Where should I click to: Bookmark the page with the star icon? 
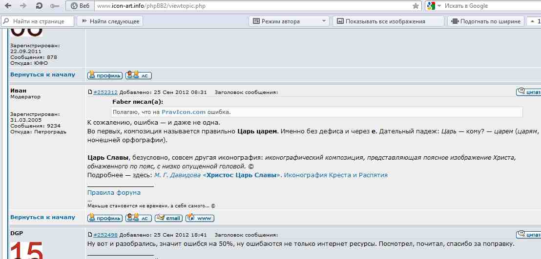coord(416,6)
